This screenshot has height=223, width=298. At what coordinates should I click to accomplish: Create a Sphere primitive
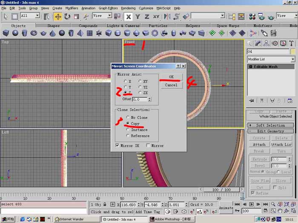pos(15,33)
